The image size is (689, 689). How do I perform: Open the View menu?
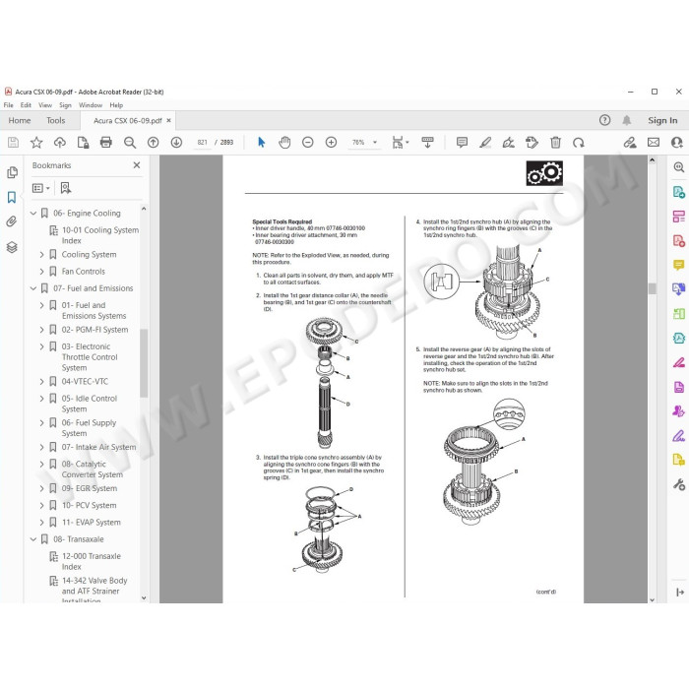(x=45, y=105)
